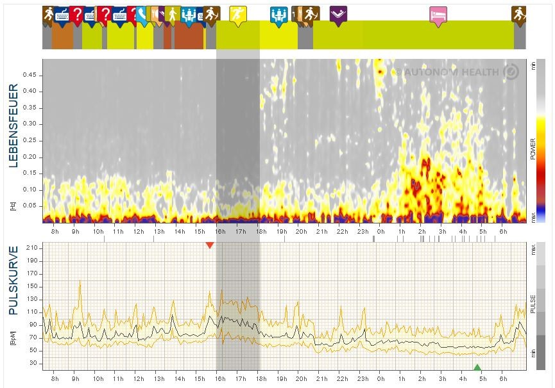The height and width of the screenshot is (388, 555).
Task: Select the purple relaxation hammock icon
Action: tap(338, 14)
